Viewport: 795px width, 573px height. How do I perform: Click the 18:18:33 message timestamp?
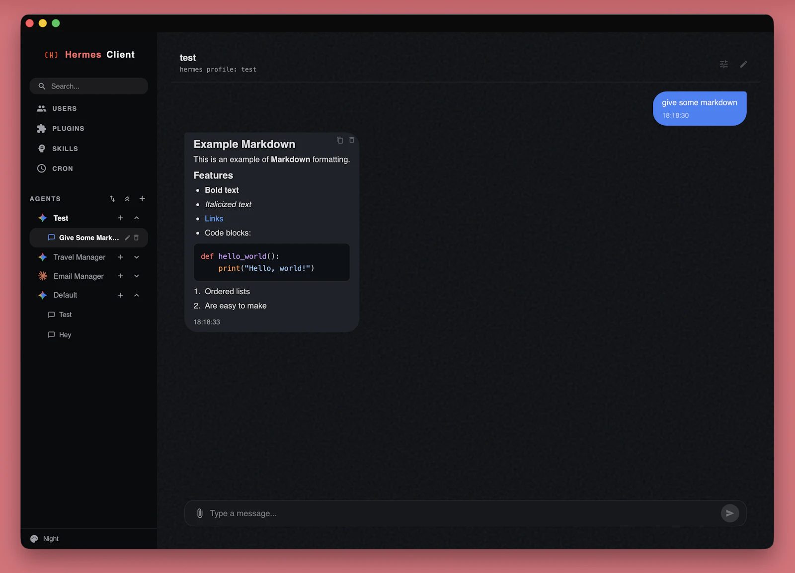point(207,322)
